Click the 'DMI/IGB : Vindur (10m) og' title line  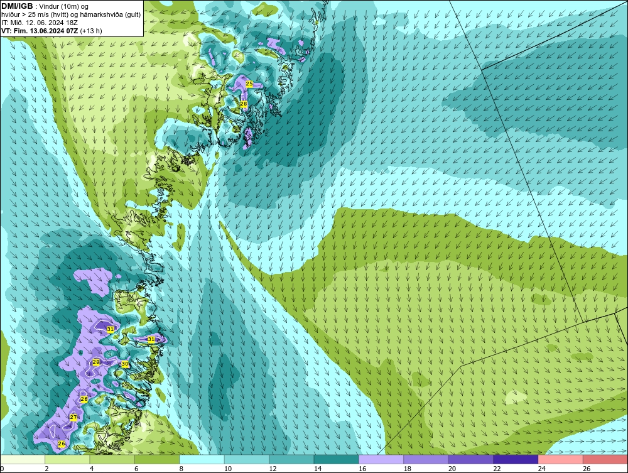45,6
